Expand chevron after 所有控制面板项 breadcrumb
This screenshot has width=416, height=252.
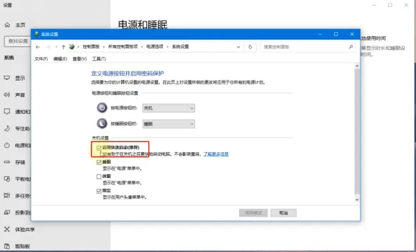click(142, 47)
